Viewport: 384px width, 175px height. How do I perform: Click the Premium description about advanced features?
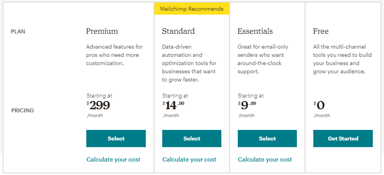[114, 55]
